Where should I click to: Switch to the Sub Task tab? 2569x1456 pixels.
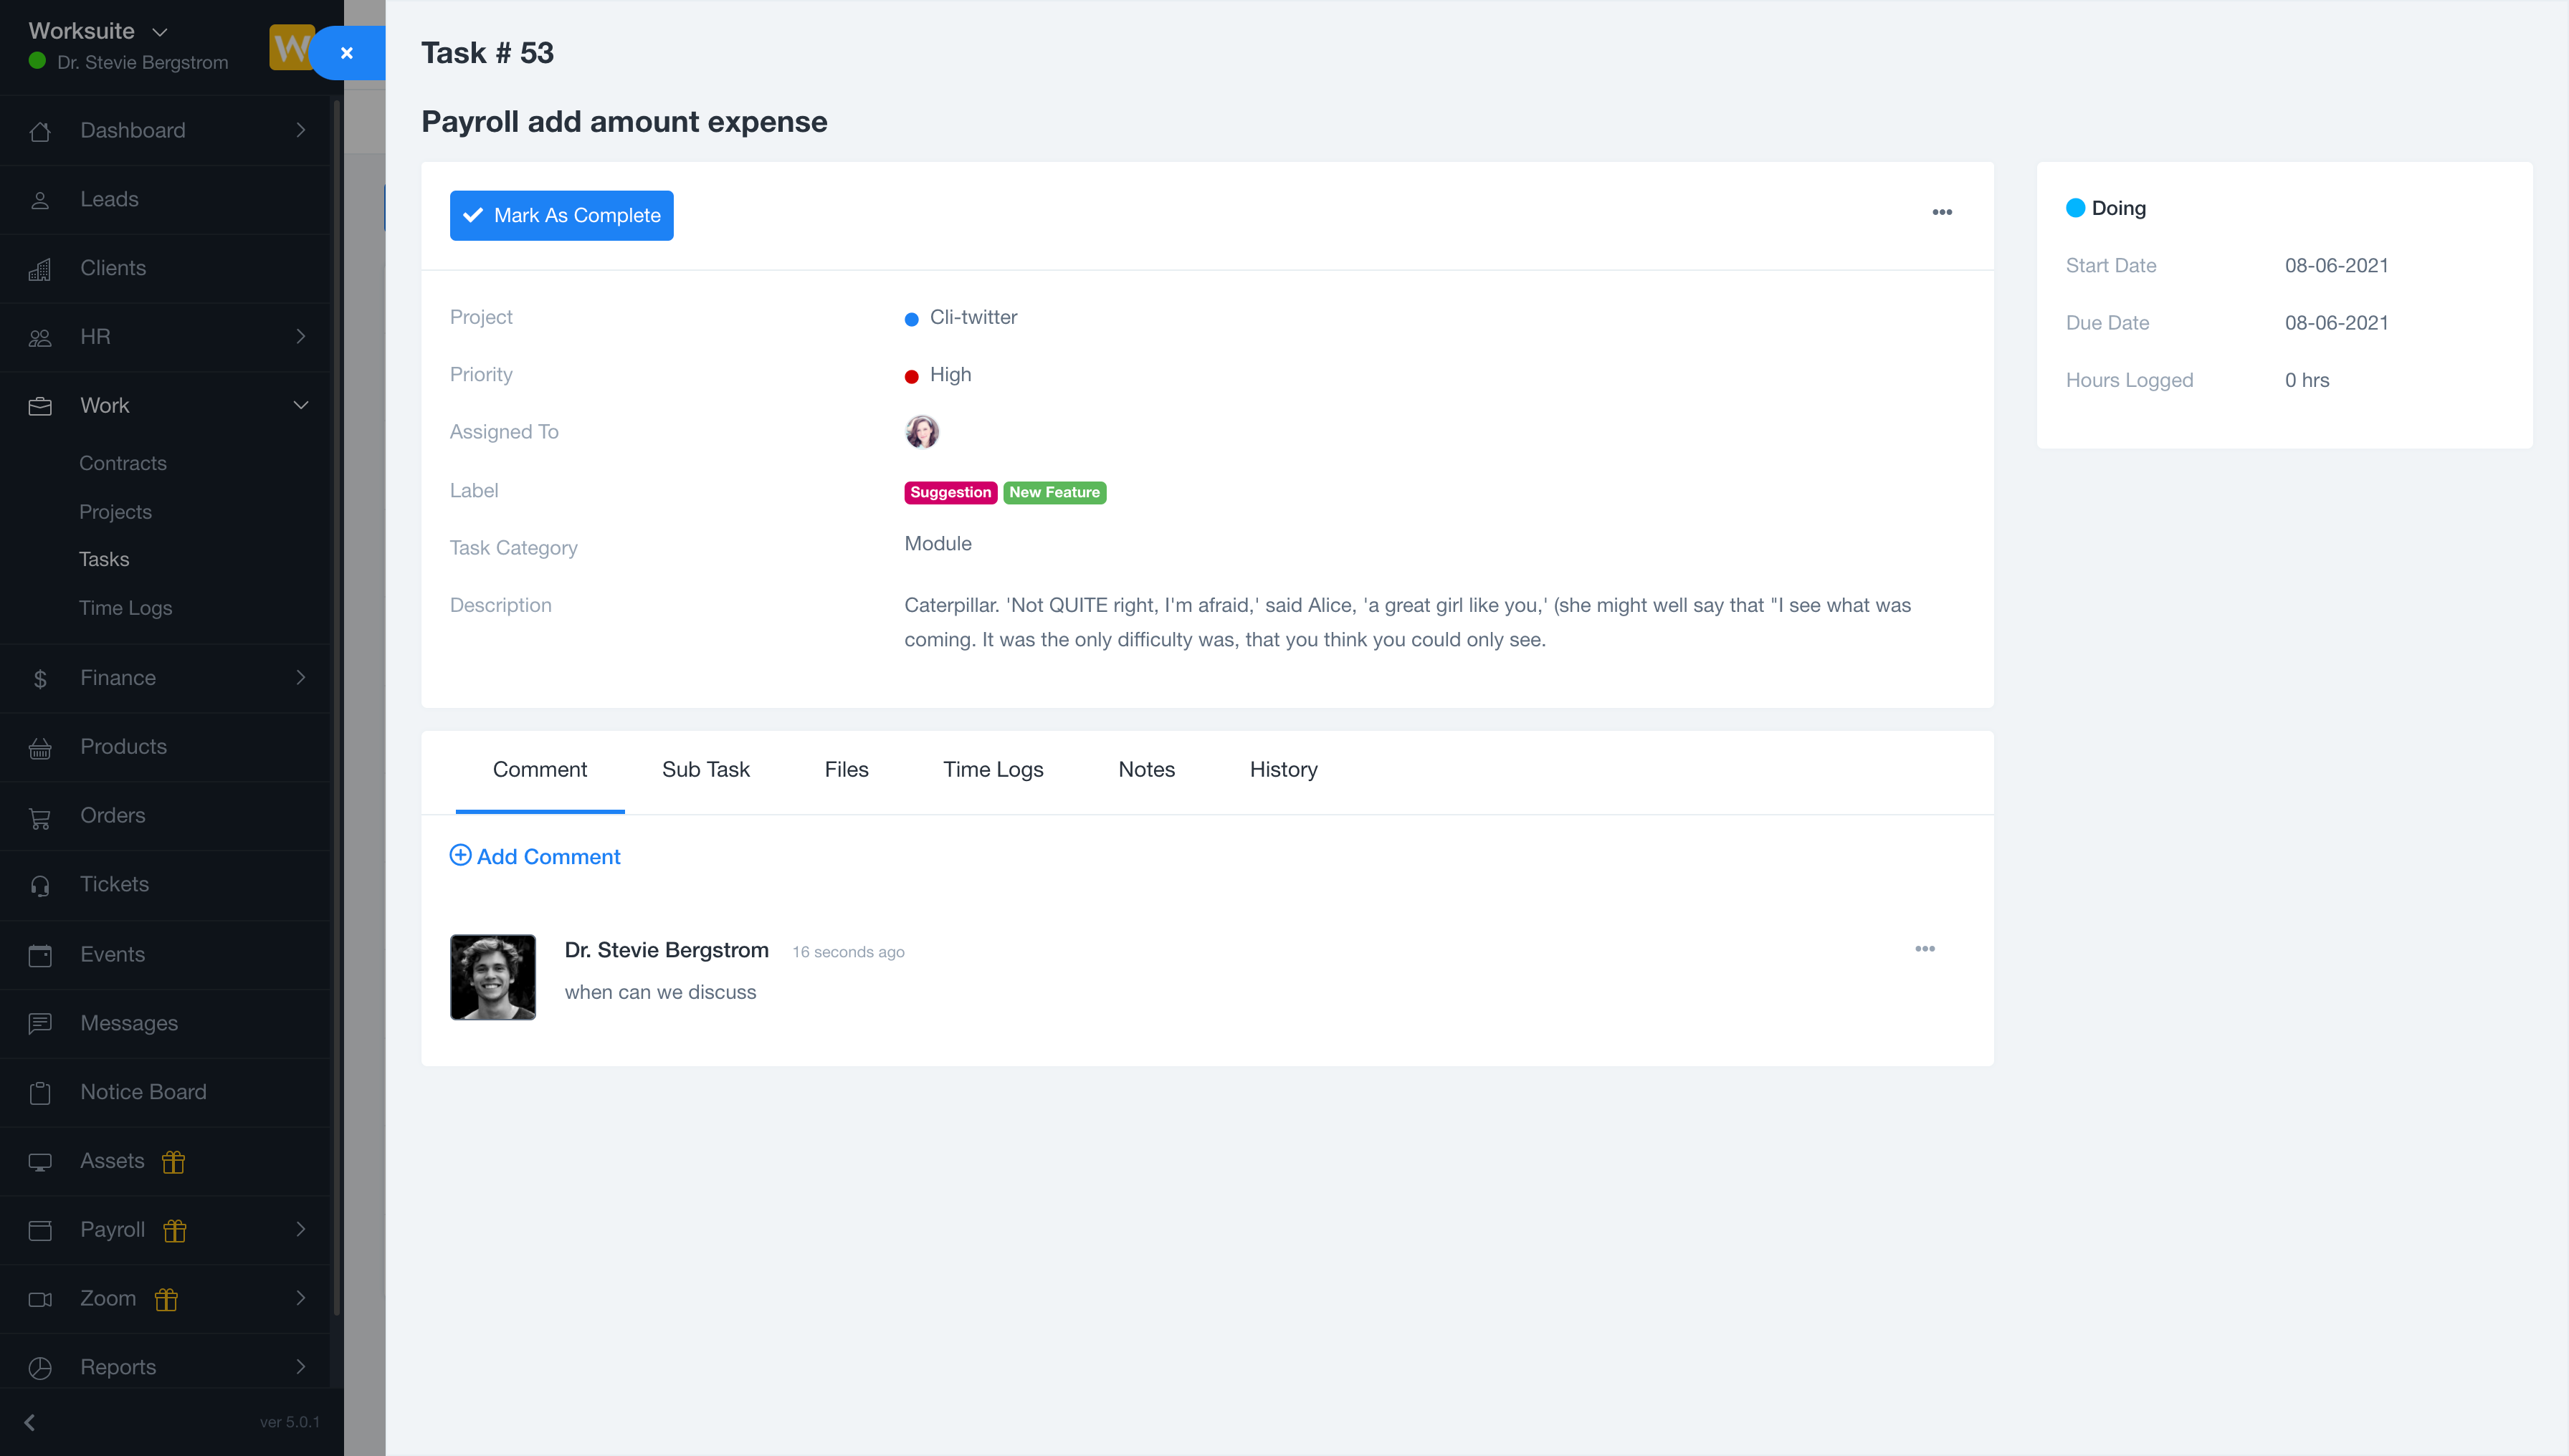pos(705,770)
